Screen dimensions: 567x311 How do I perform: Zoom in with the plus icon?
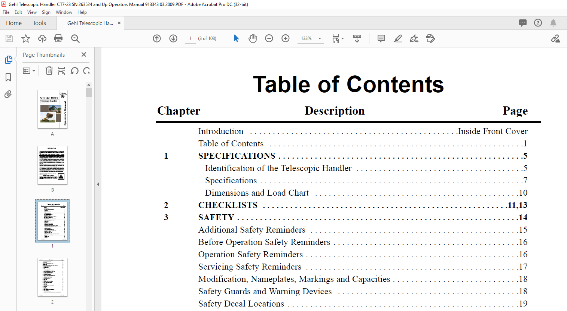tap(286, 38)
